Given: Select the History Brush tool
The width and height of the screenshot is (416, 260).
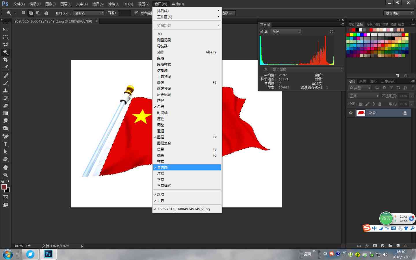Looking at the screenshot, I should pyautogui.click(x=5, y=98).
